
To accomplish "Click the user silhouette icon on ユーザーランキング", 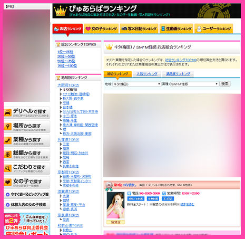I will pyautogui.click(x=199, y=29).
